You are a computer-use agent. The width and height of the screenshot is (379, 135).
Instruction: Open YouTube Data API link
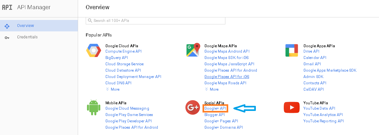(x=319, y=108)
